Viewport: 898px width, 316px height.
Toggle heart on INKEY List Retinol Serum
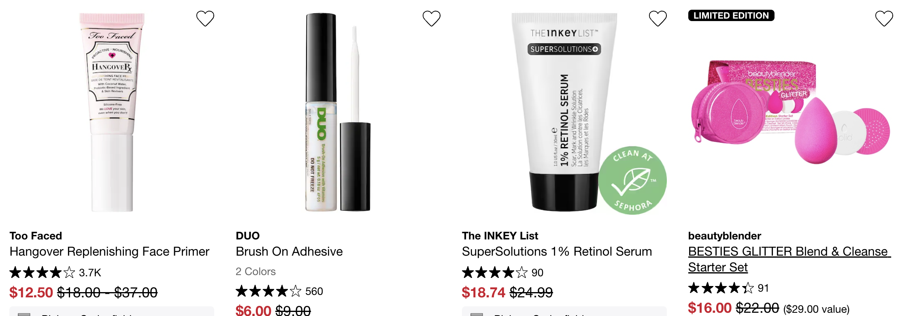(x=658, y=19)
